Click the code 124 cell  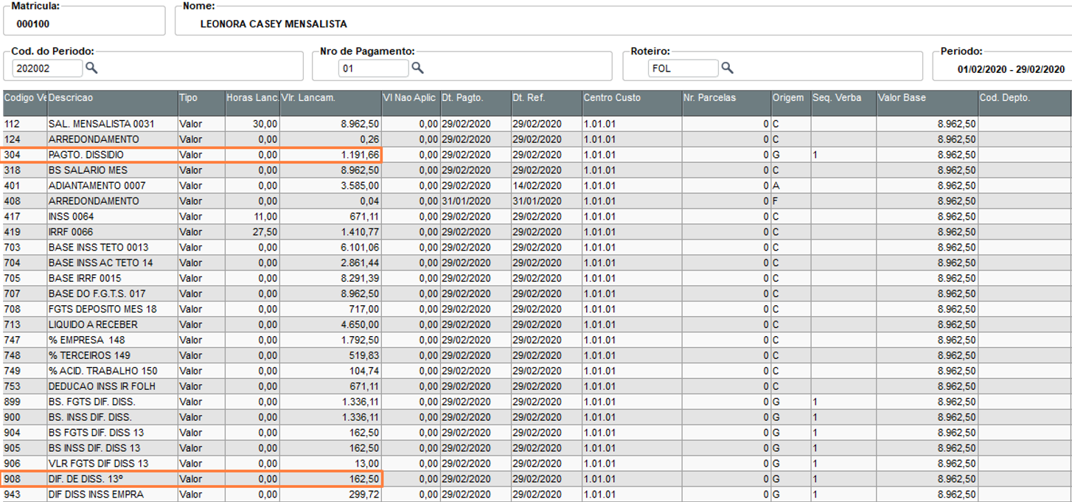24,139
